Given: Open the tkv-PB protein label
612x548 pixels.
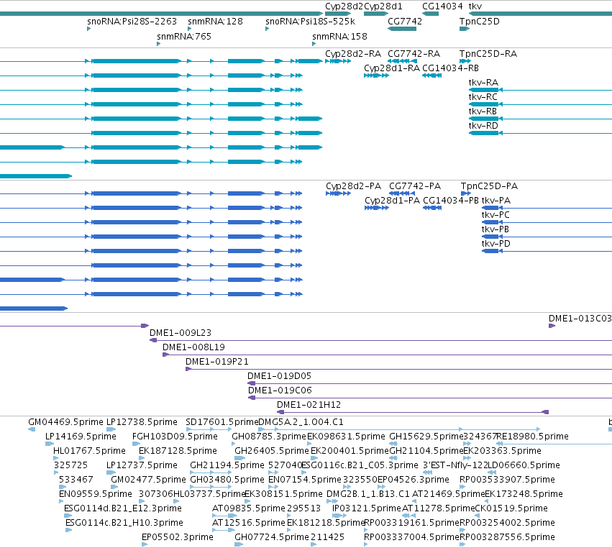Looking at the screenshot, I should coord(495,229).
